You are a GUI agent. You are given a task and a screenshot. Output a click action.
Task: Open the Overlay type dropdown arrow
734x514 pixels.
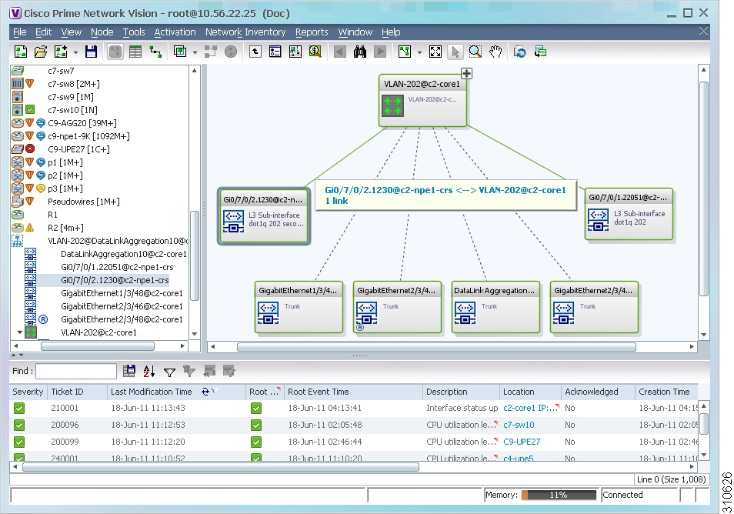tap(195, 52)
